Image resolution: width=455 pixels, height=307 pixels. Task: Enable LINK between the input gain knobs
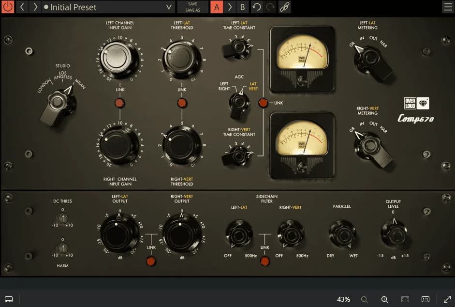[119, 102]
